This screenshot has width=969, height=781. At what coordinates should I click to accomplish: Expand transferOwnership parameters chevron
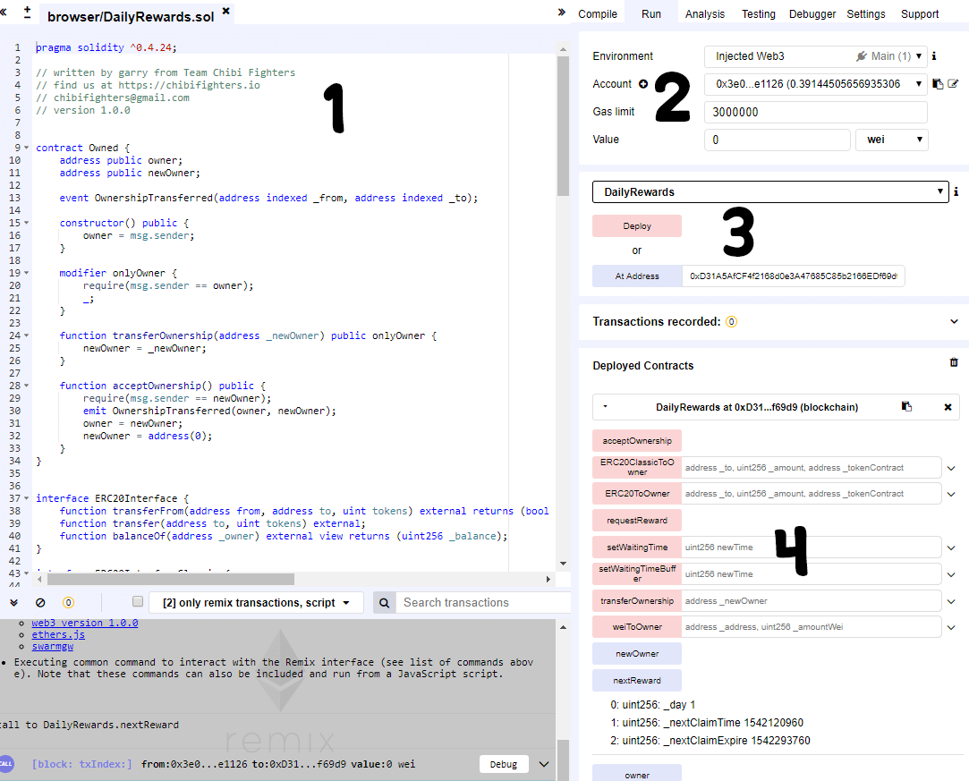[951, 602]
